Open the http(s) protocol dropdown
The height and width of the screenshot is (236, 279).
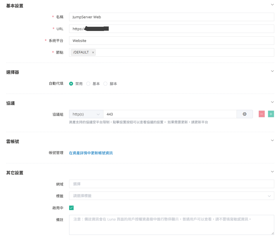[86, 114]
